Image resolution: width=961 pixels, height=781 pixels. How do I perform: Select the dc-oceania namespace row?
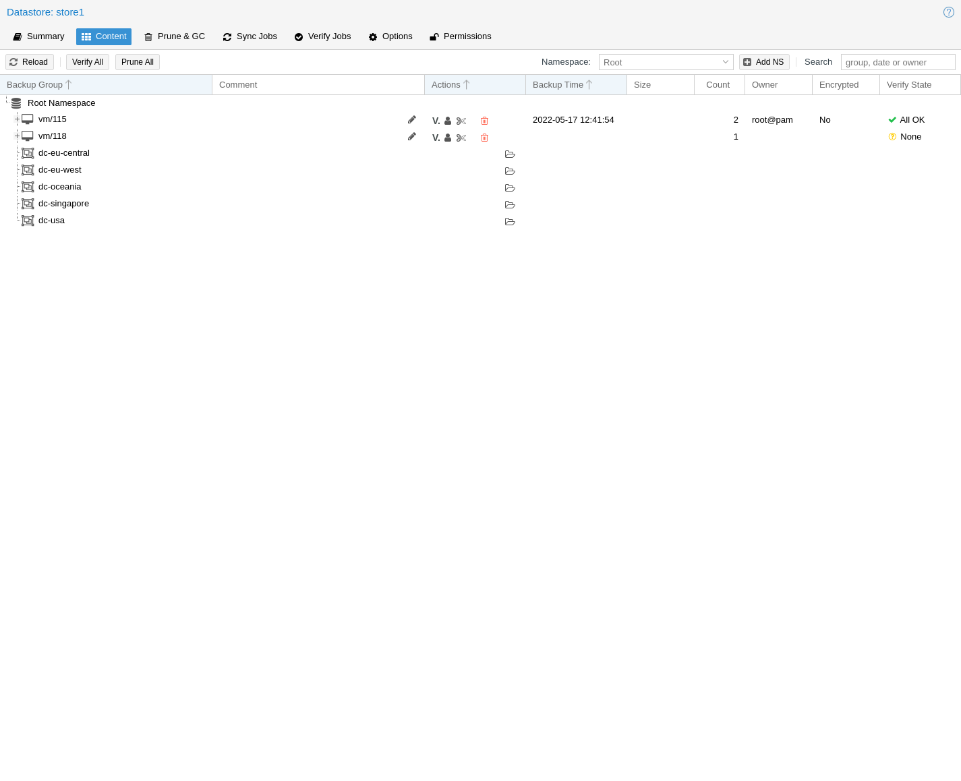(60, 187)
